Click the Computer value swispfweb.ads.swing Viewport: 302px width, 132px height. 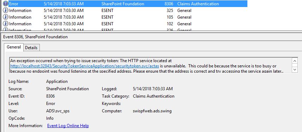(152, 111)
